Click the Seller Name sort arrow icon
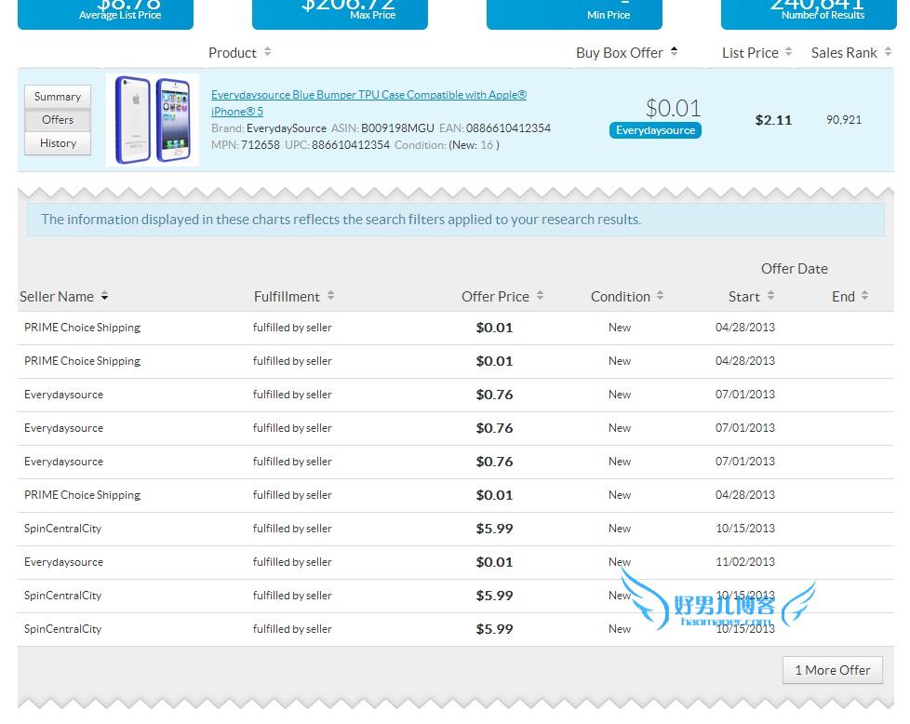 pyautogui.click(x=104, y=297)
